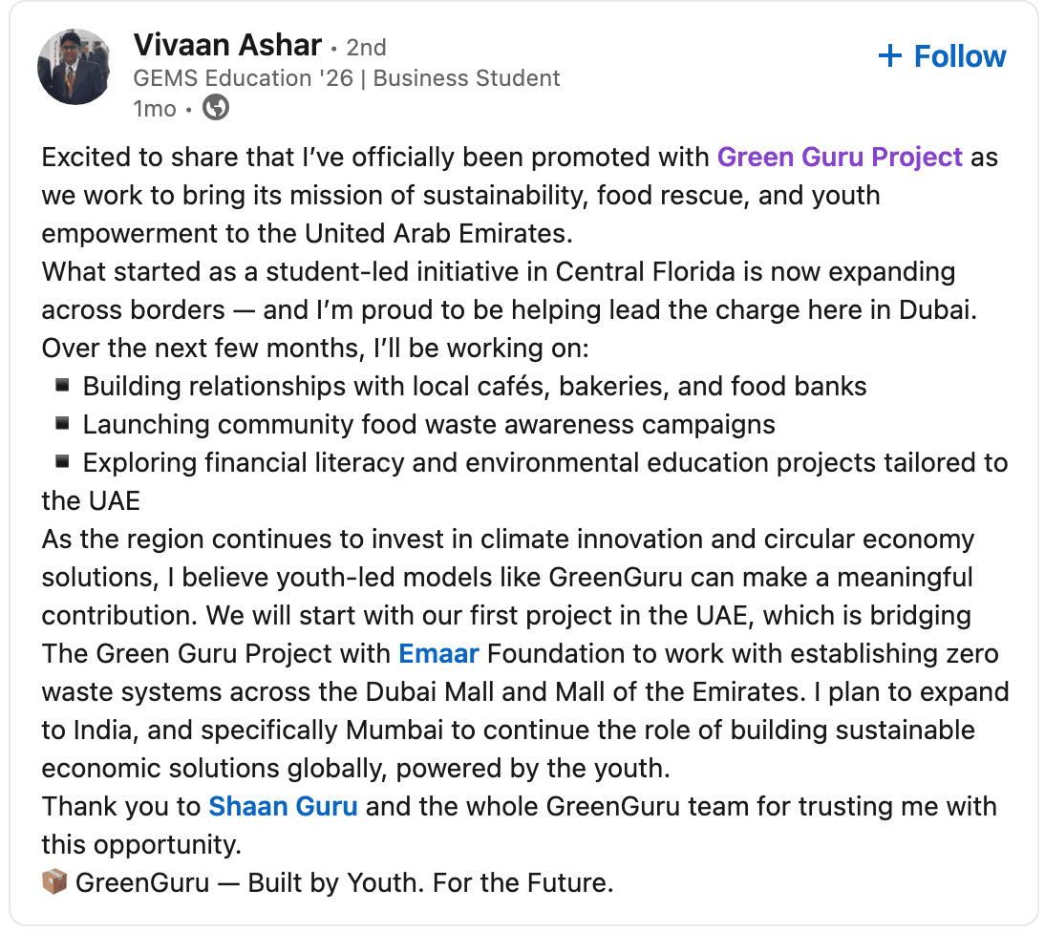Image resolution: width=1045 pixels, height=932 pixels.
Task: Click the Vivaan Ashar name heading
Action: click(x=226, y=44)
